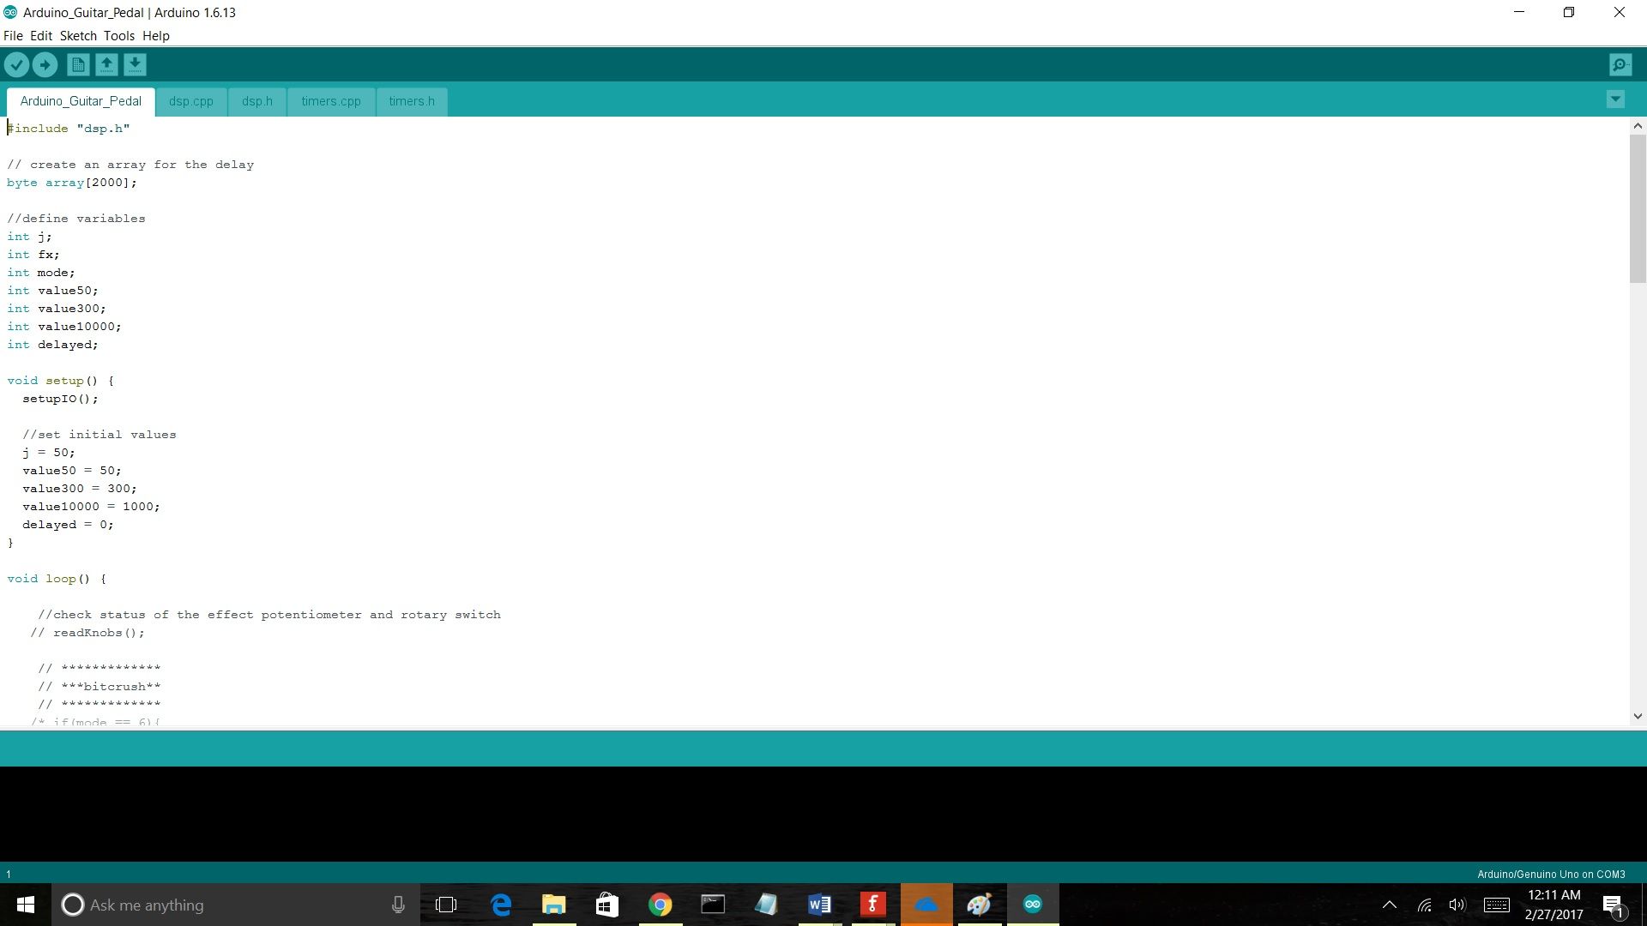Click the editor scrollbar down arrow

(x=1638, y=716)
